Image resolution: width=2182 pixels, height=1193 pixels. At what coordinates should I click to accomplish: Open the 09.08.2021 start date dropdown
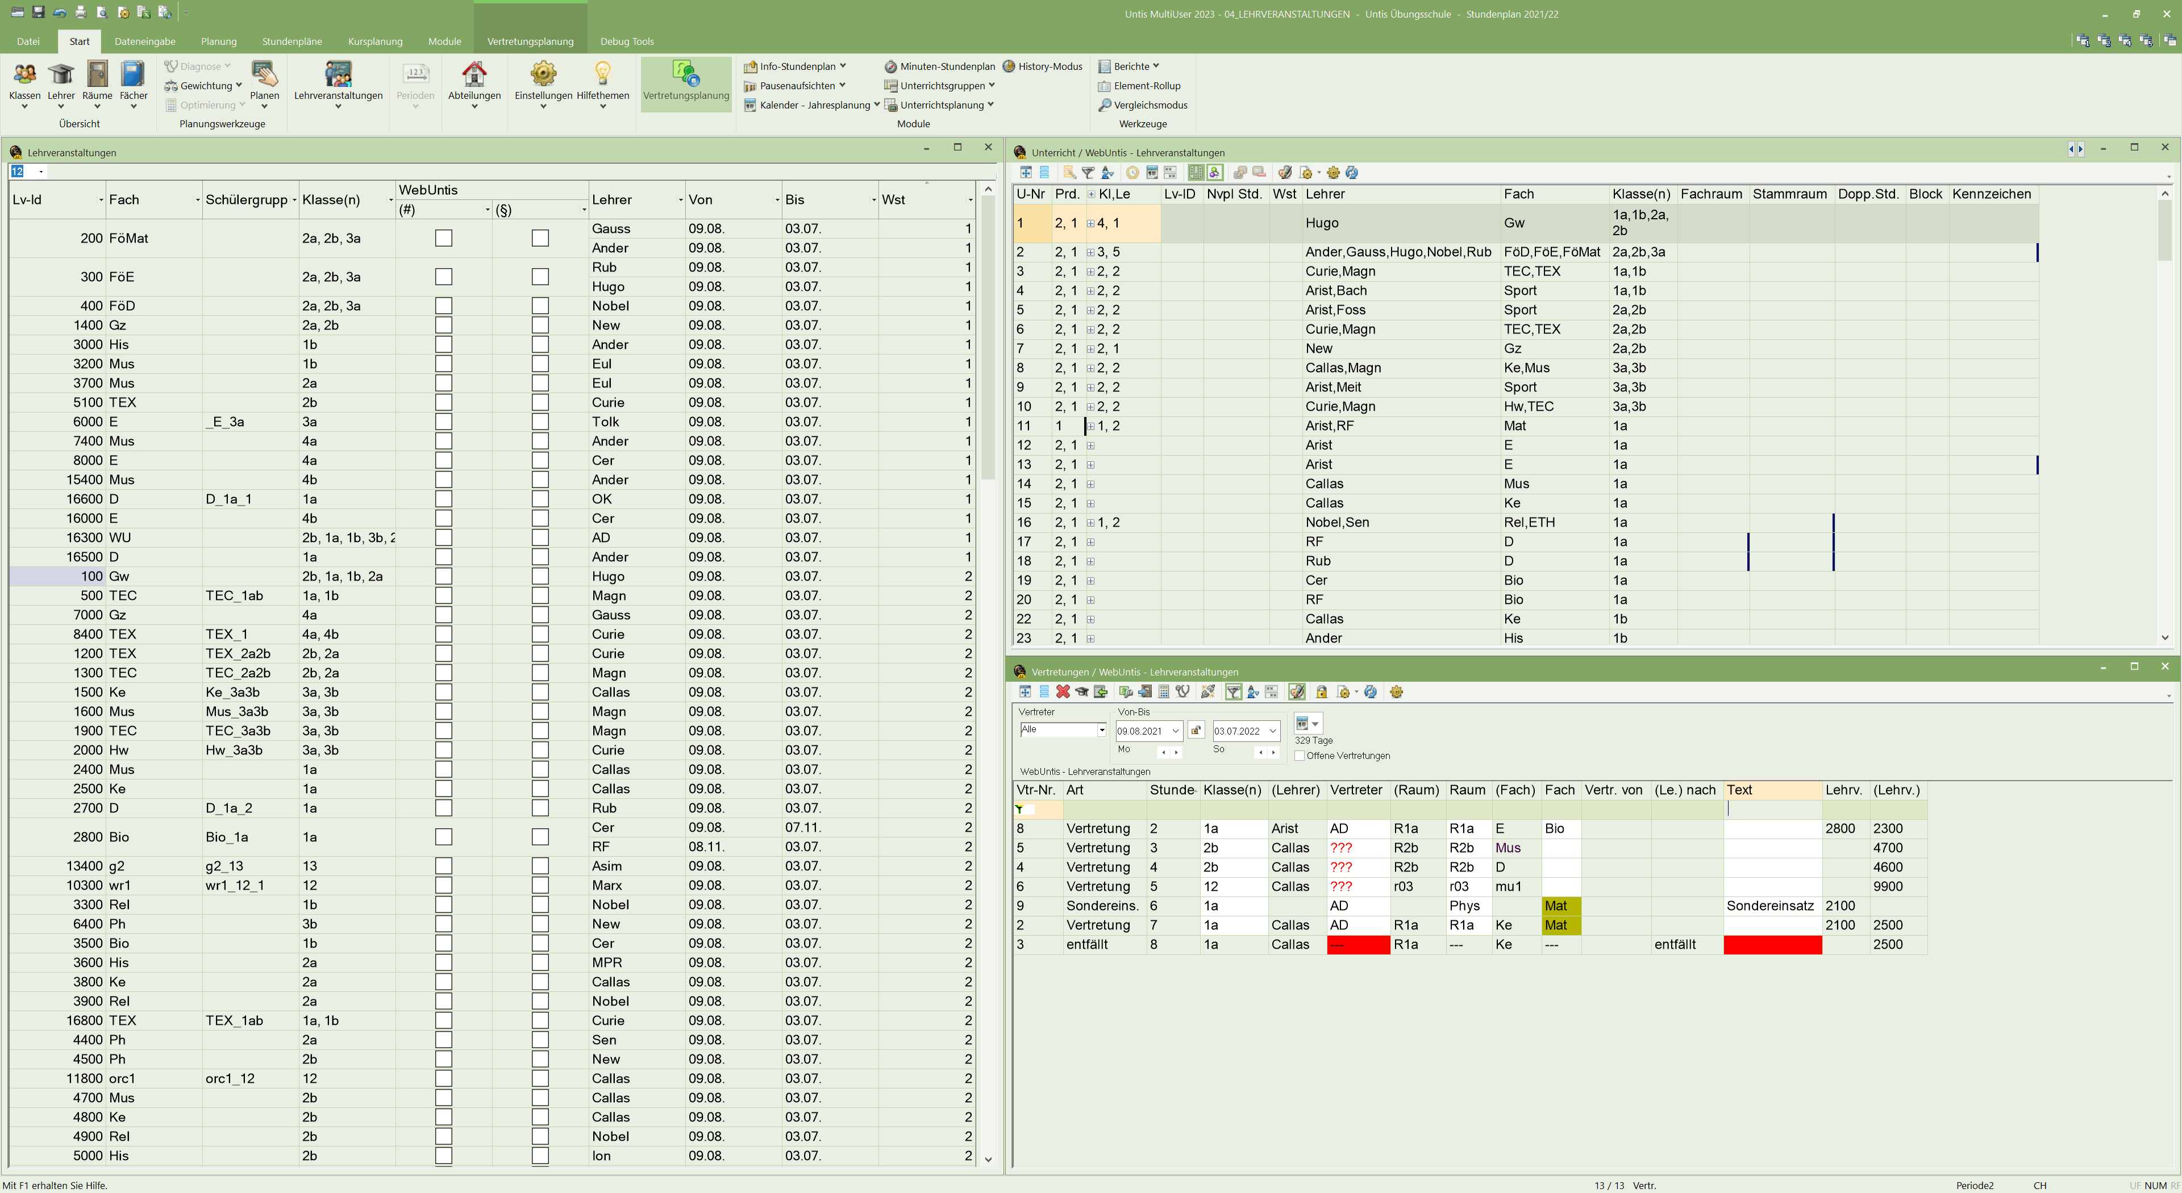pos(1176,731)
